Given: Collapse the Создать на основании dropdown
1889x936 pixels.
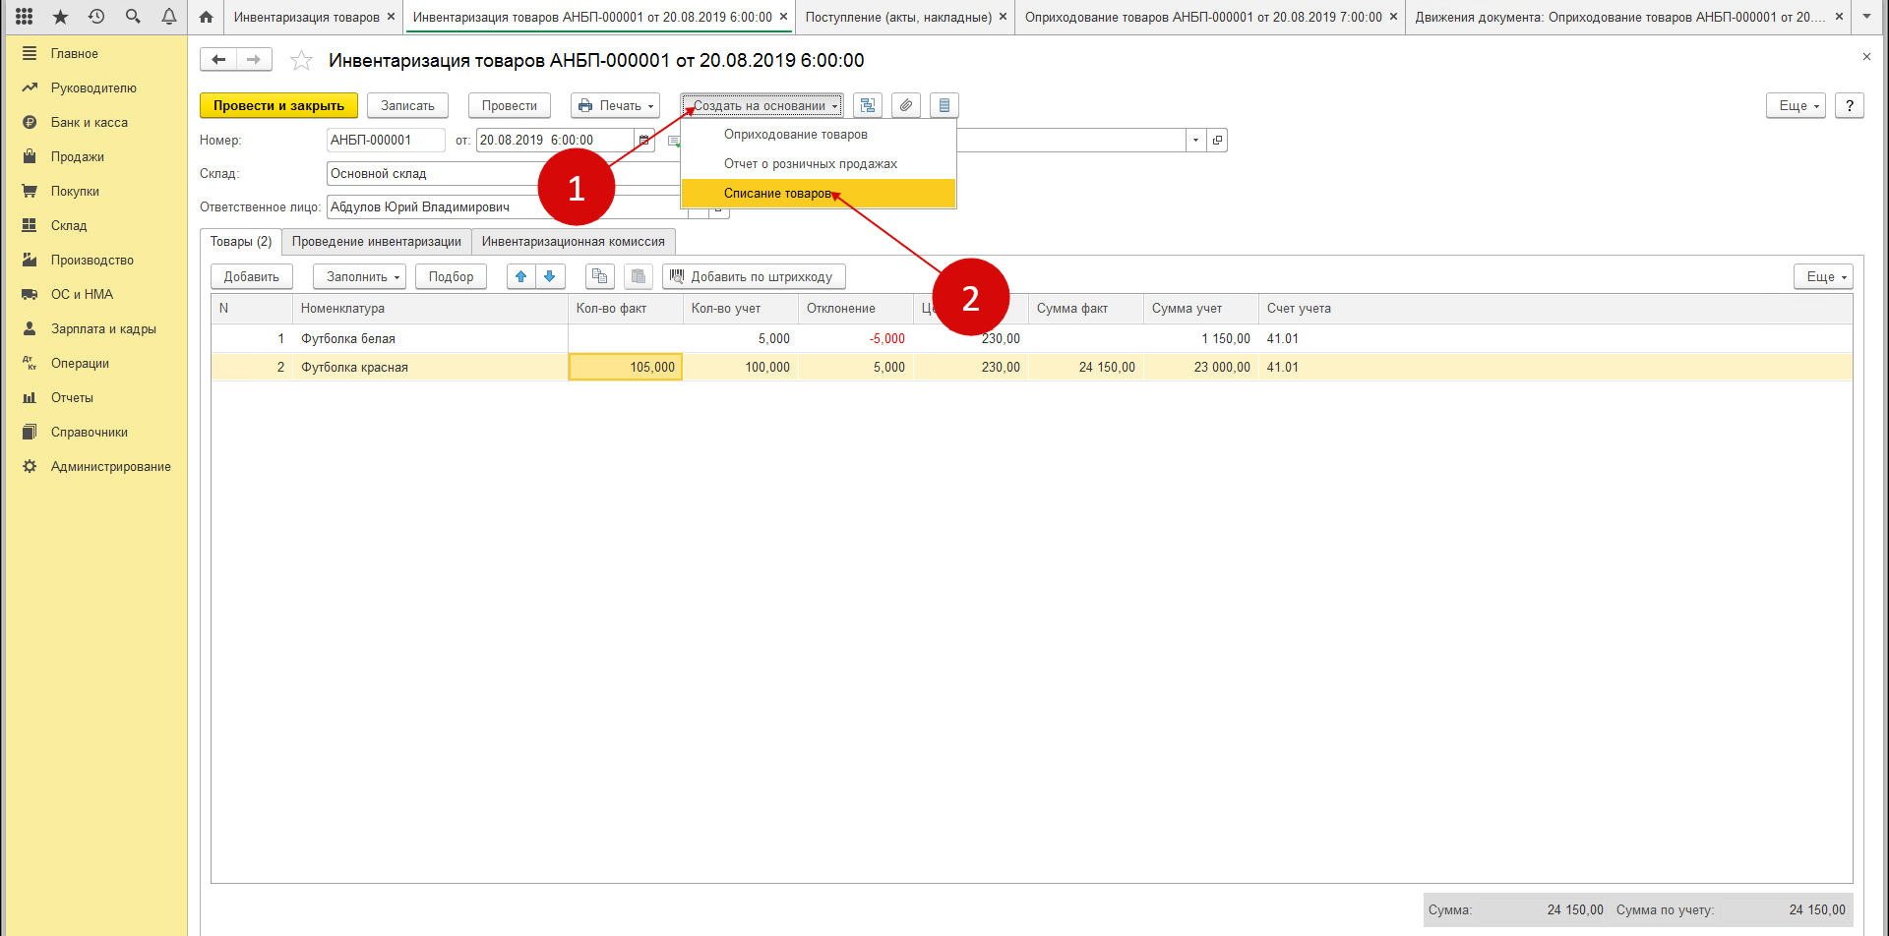Looking at the screenshot, I should coord(762,105).
